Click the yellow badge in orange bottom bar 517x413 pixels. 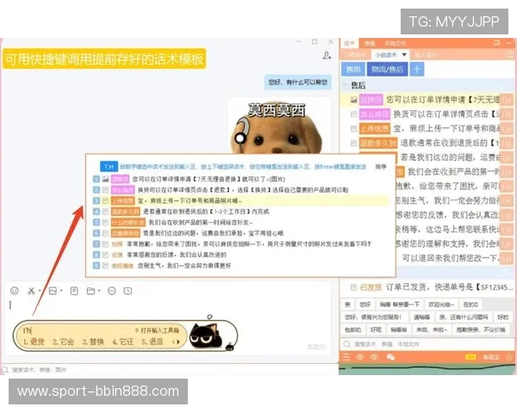tap(470, 357)
